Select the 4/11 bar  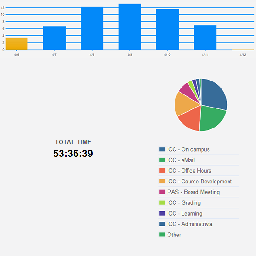click(x=205, y=37)
